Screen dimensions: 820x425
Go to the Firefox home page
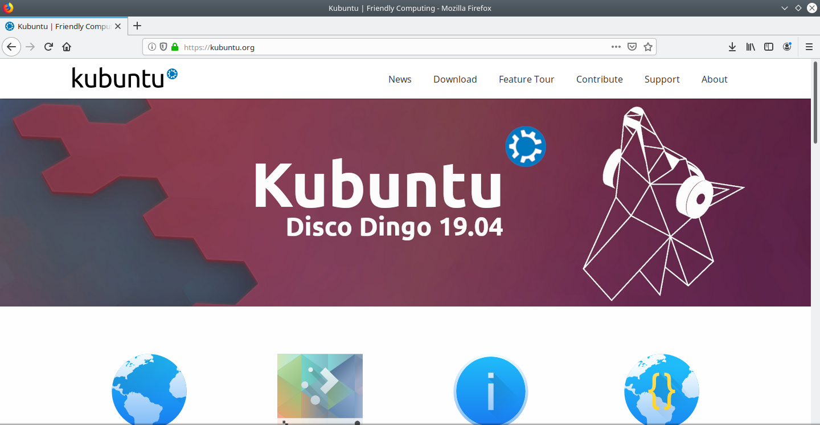[67, 47]
